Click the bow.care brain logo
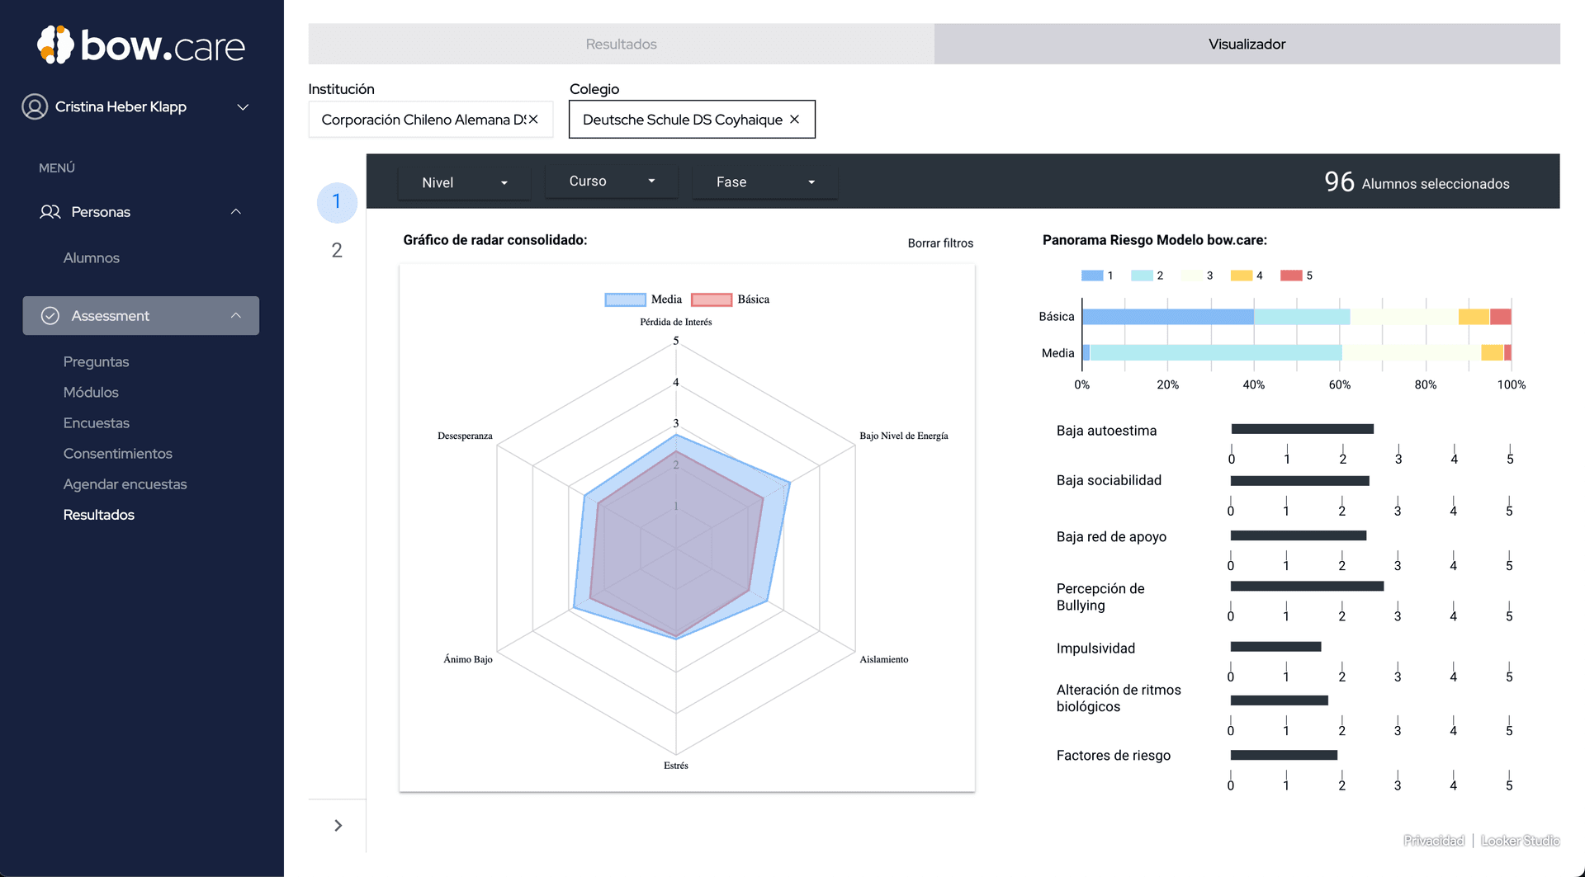The height and width of the screenshot is (877, 1585). coord(56,45)
